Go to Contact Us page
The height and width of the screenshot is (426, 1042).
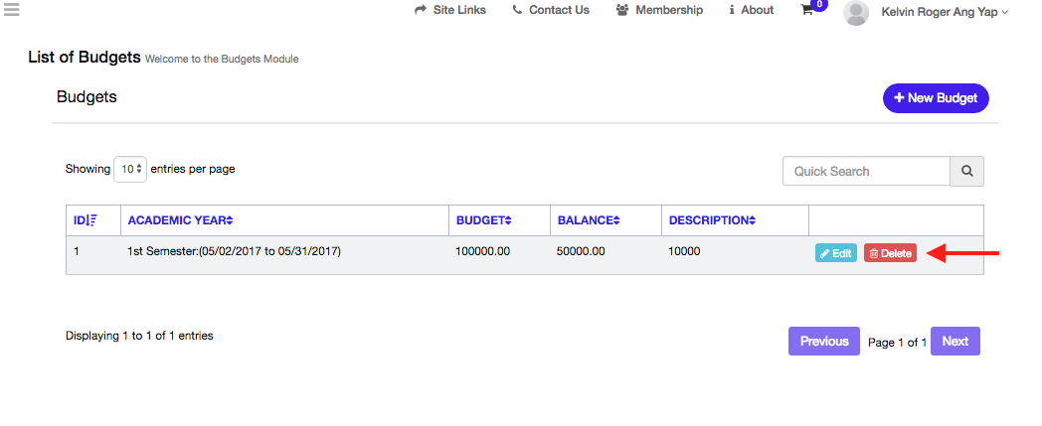(x=550, y=10)
